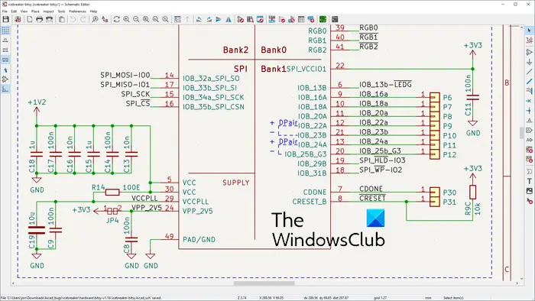Select the No-Connect Flag tool
This screenshot has height=301, width=535.
pos(529,101)
